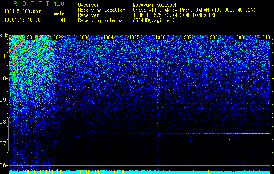
Task: Click the 1.1 kHz axis label
Action: click(3, 57)
